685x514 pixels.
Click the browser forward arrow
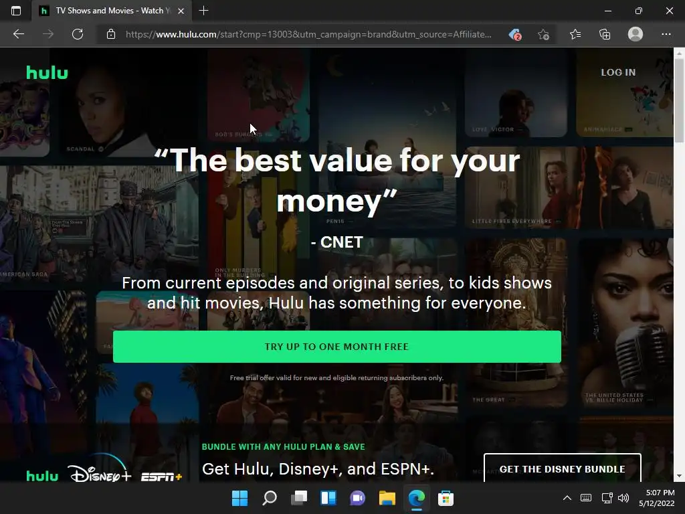(48, 34)
